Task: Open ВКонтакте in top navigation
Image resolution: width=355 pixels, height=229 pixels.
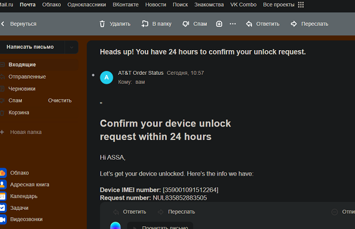Action: (125, 4)
